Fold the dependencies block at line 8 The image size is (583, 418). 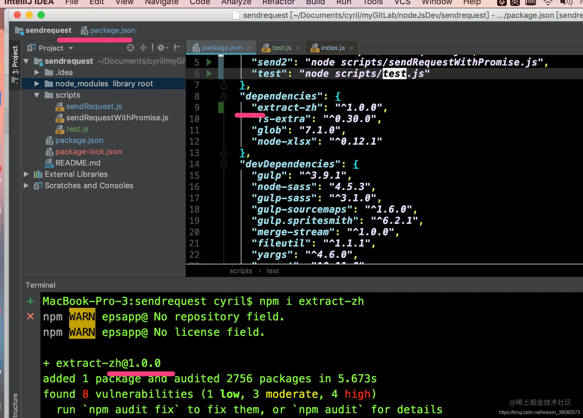[x=224, y=96]
